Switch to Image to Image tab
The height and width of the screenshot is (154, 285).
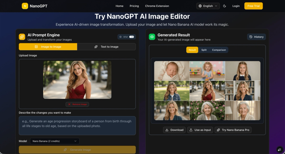click(x=48, y=47)
